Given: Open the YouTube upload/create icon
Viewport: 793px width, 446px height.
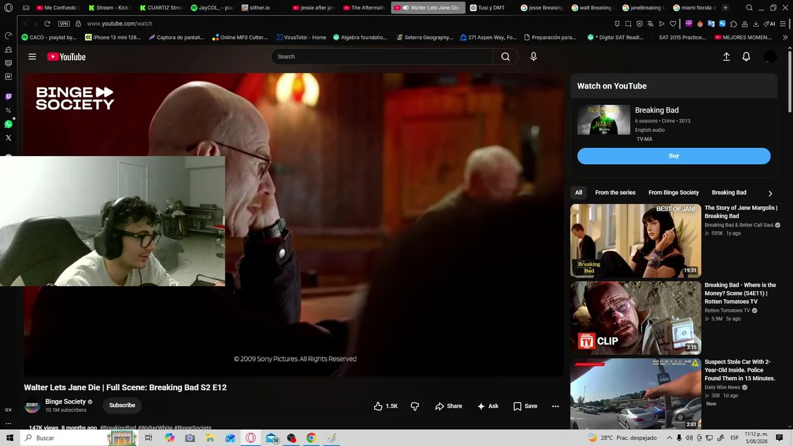Looking at the screenshot, I should (x=727, y=57).
